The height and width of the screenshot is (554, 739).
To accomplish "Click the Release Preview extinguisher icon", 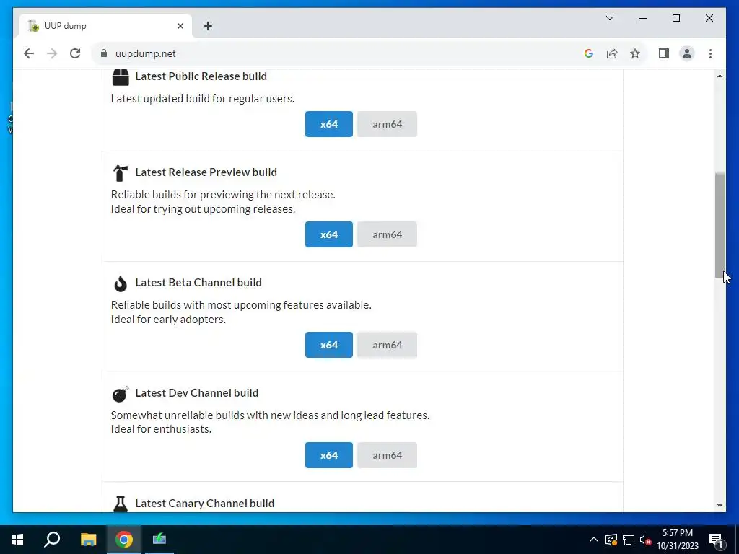I will pos(121,173).
